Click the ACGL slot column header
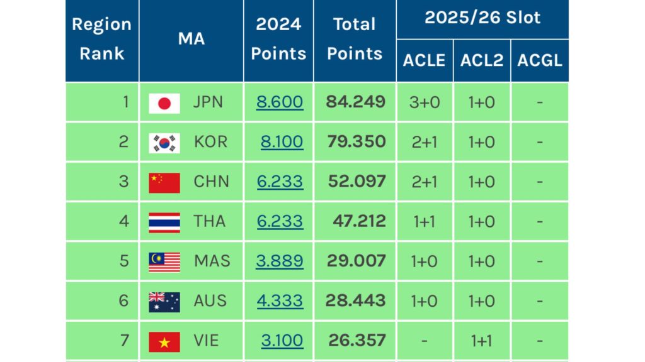645x362 pixels. click(x=540, y=61)
